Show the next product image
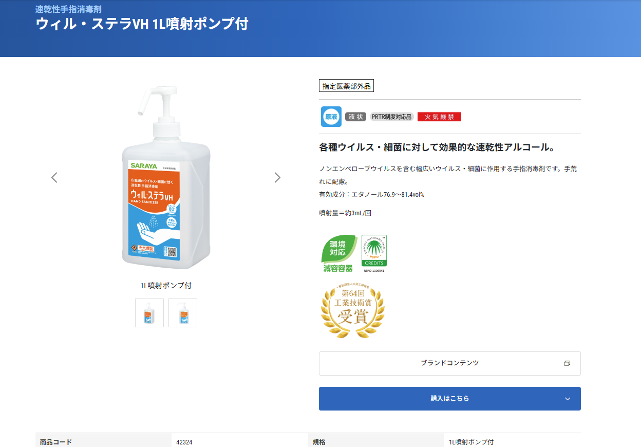 point(277,178)
